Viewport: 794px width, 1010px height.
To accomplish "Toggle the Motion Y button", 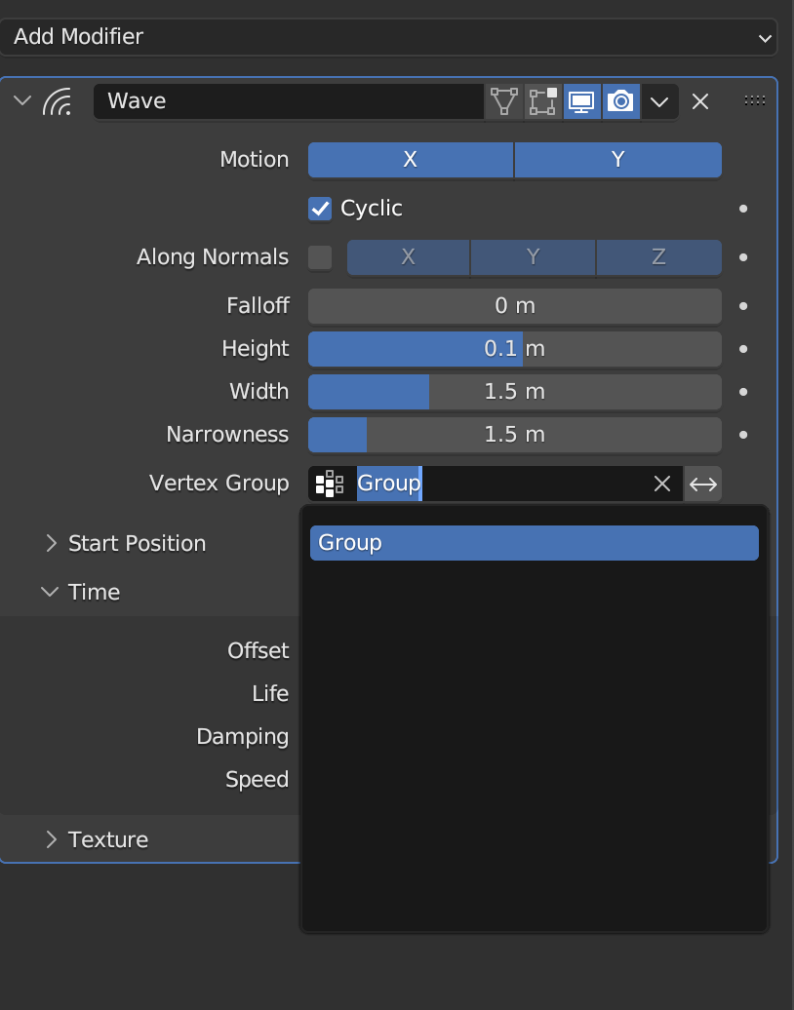I will (618, 160).
